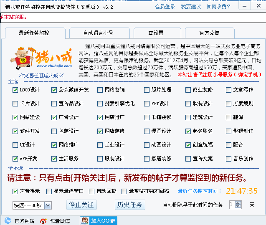Check the 建筑设计 checkbox
Image resolution: width=266 pixels, height=225 pixels.
(188, 117)
